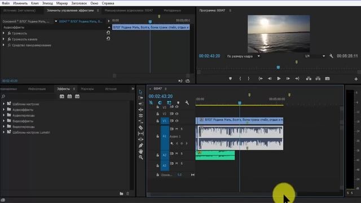Screen dimensions: 361x203
Task: Click play-only-audio icon in Effect Controls footer
Action: click(x=180, y=81)
